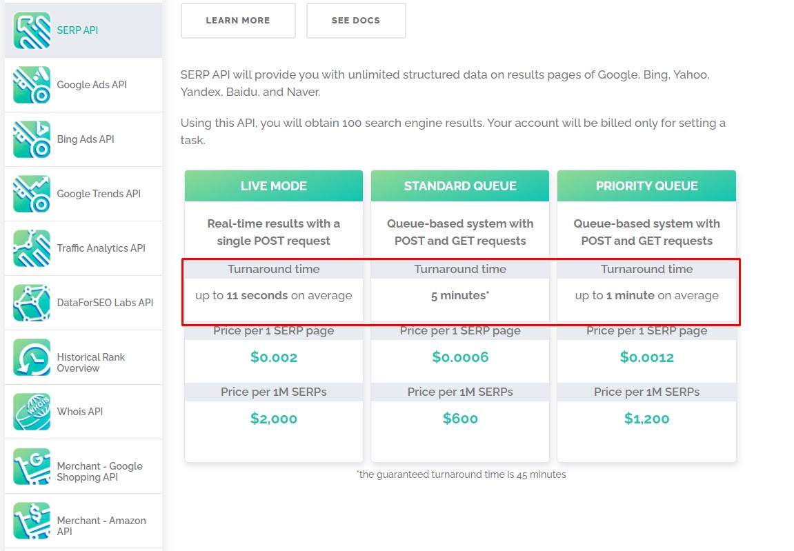Click the SERP API icon in sidebar
Viewport: 794px width, 551px height.
32,30
